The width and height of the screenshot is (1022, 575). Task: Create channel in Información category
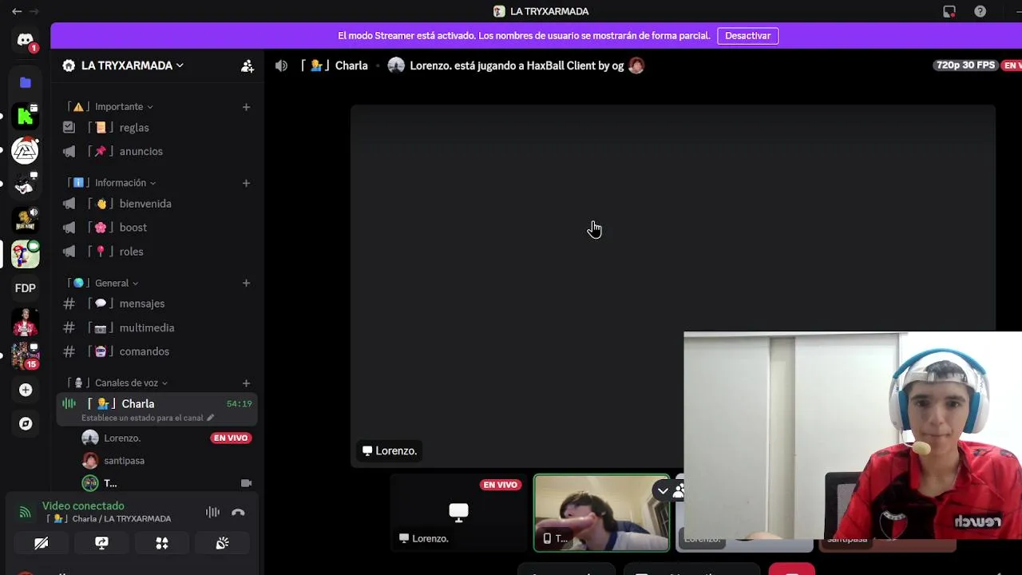tap(246, 183)
